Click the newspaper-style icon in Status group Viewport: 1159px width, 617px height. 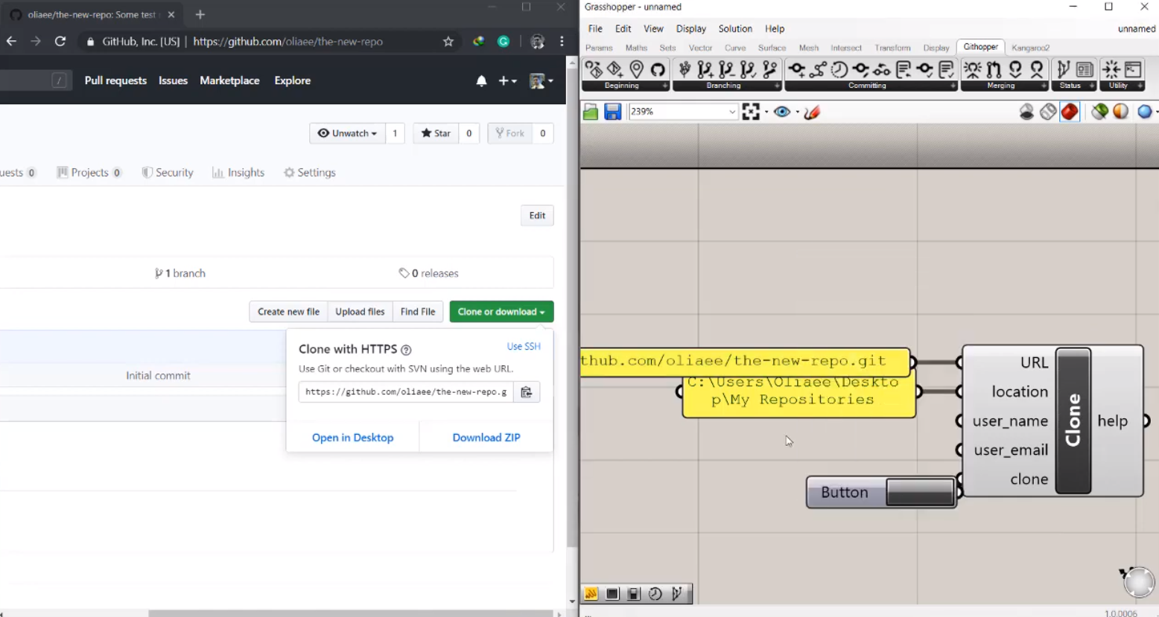click(1085, 70)
